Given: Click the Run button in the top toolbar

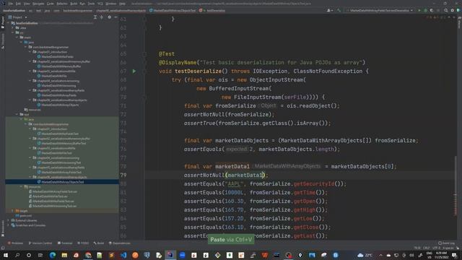Looking at the screenshot, I should coord(419,10).
